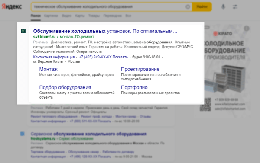260x163 pixels.
Task: Open 'Ремонт проф. холода' link
Action: pyautogui.click(x=96, y=116)
